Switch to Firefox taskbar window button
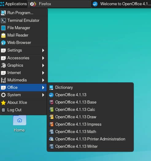Screen dimensions: 151x161 60,4
